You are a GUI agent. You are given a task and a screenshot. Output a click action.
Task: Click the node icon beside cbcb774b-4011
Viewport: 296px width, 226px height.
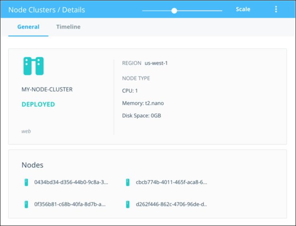128,182
